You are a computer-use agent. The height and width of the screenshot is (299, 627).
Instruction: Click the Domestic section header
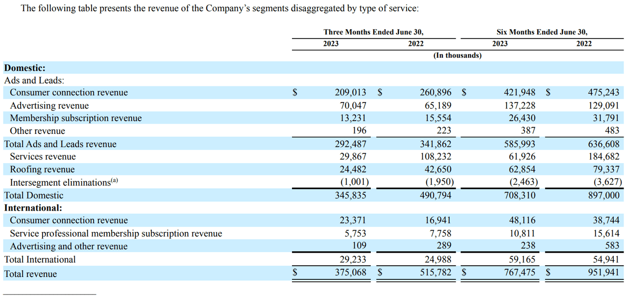coord(24,68)
